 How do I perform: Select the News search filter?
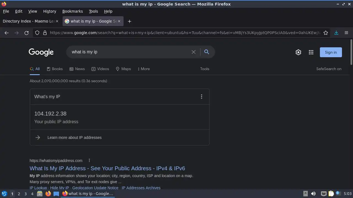click(x=77, y=69)
